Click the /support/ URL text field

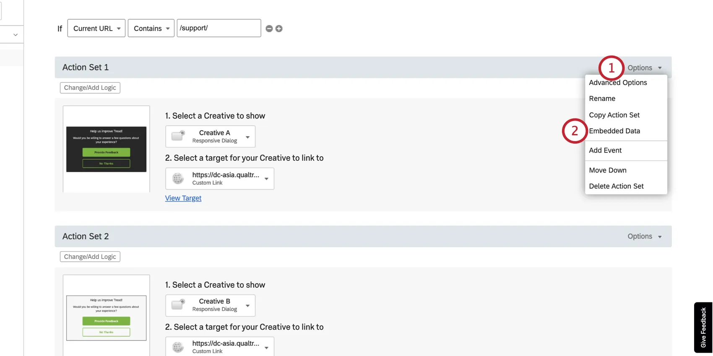(x=219, y=28)
